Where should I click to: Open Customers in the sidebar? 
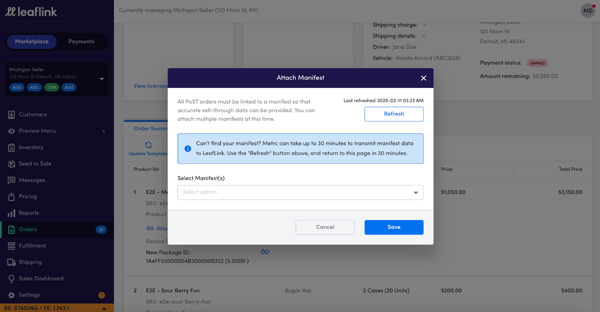pyautogui.click(x=33, y=114)
